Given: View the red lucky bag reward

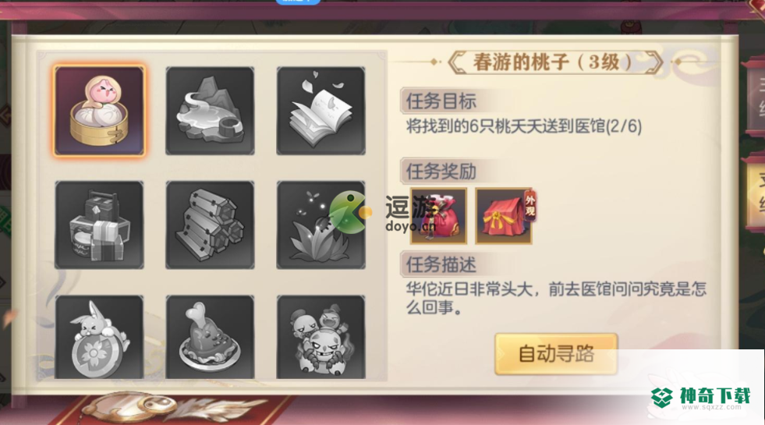Looking at the screenshot, I should (438, 216).
